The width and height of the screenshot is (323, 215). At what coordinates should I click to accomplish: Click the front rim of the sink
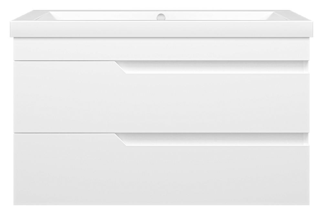tap(161, 29)
